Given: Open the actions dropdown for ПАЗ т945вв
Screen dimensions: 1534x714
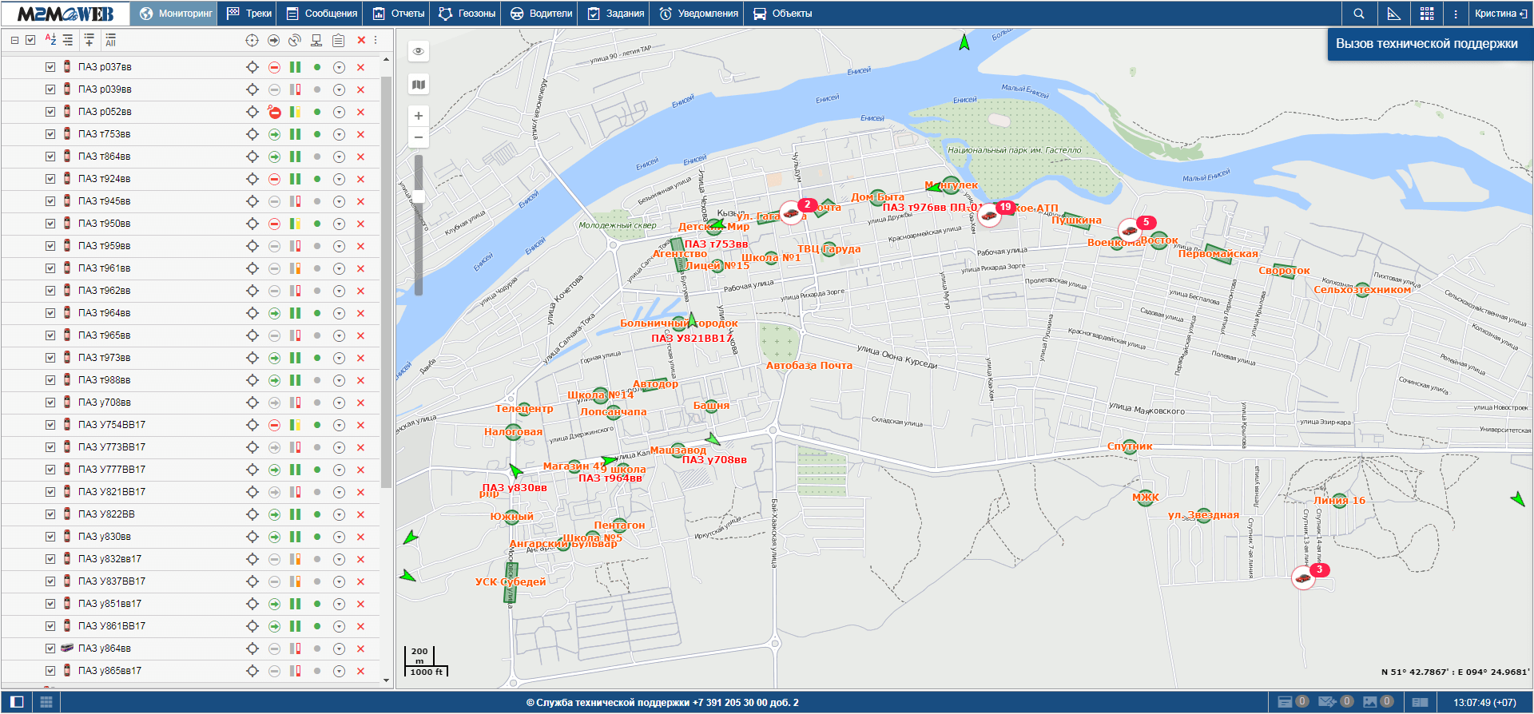Looking at the screenshot, I should 339,201.
